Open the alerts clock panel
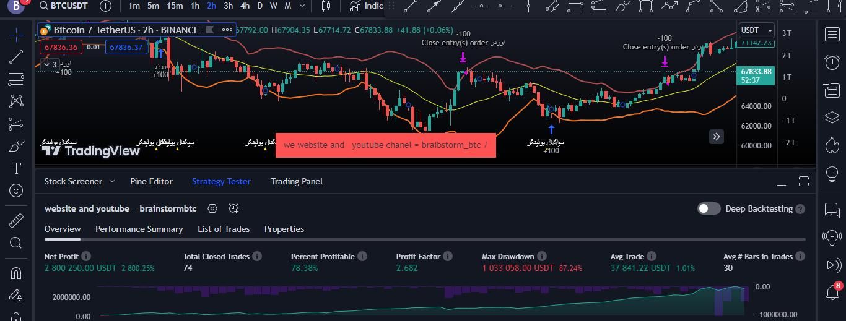Screen dimensions: 846x321 point(832,62)
